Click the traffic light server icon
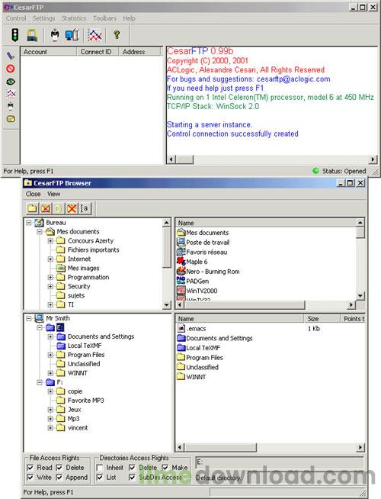The width and height of the screenshot is (381, 499). pyautogui.click(x=15, y=35)
